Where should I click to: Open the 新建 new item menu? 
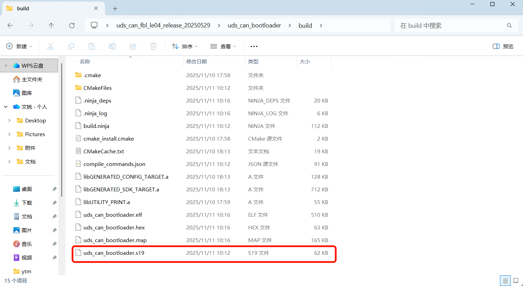point(19,46)
